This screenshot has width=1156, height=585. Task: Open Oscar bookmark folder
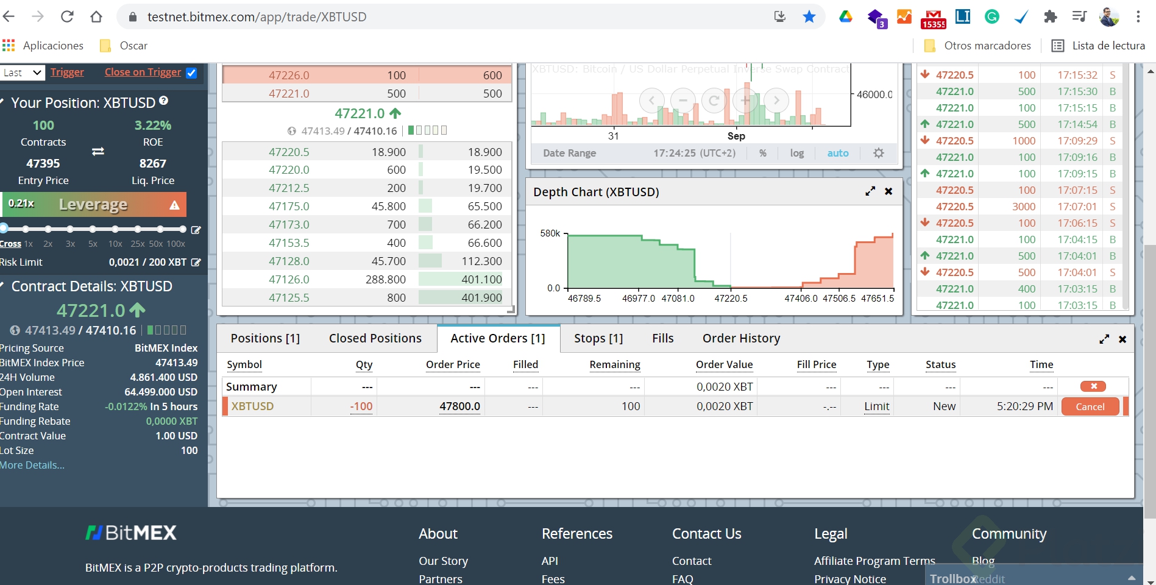[x=124, y=46]
